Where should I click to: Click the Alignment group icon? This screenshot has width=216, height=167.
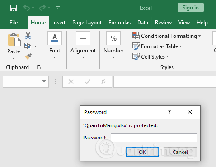pos(83,38)
